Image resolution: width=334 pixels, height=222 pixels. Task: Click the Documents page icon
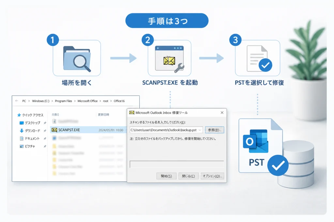(22, 138)
